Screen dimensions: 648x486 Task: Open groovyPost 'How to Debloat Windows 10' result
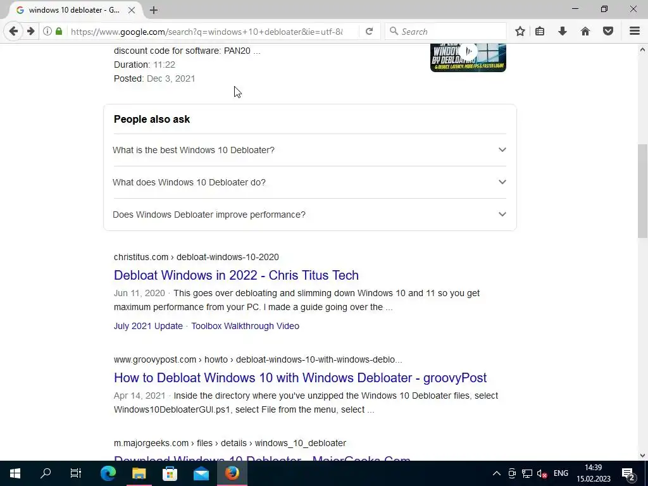pos(300,378)
